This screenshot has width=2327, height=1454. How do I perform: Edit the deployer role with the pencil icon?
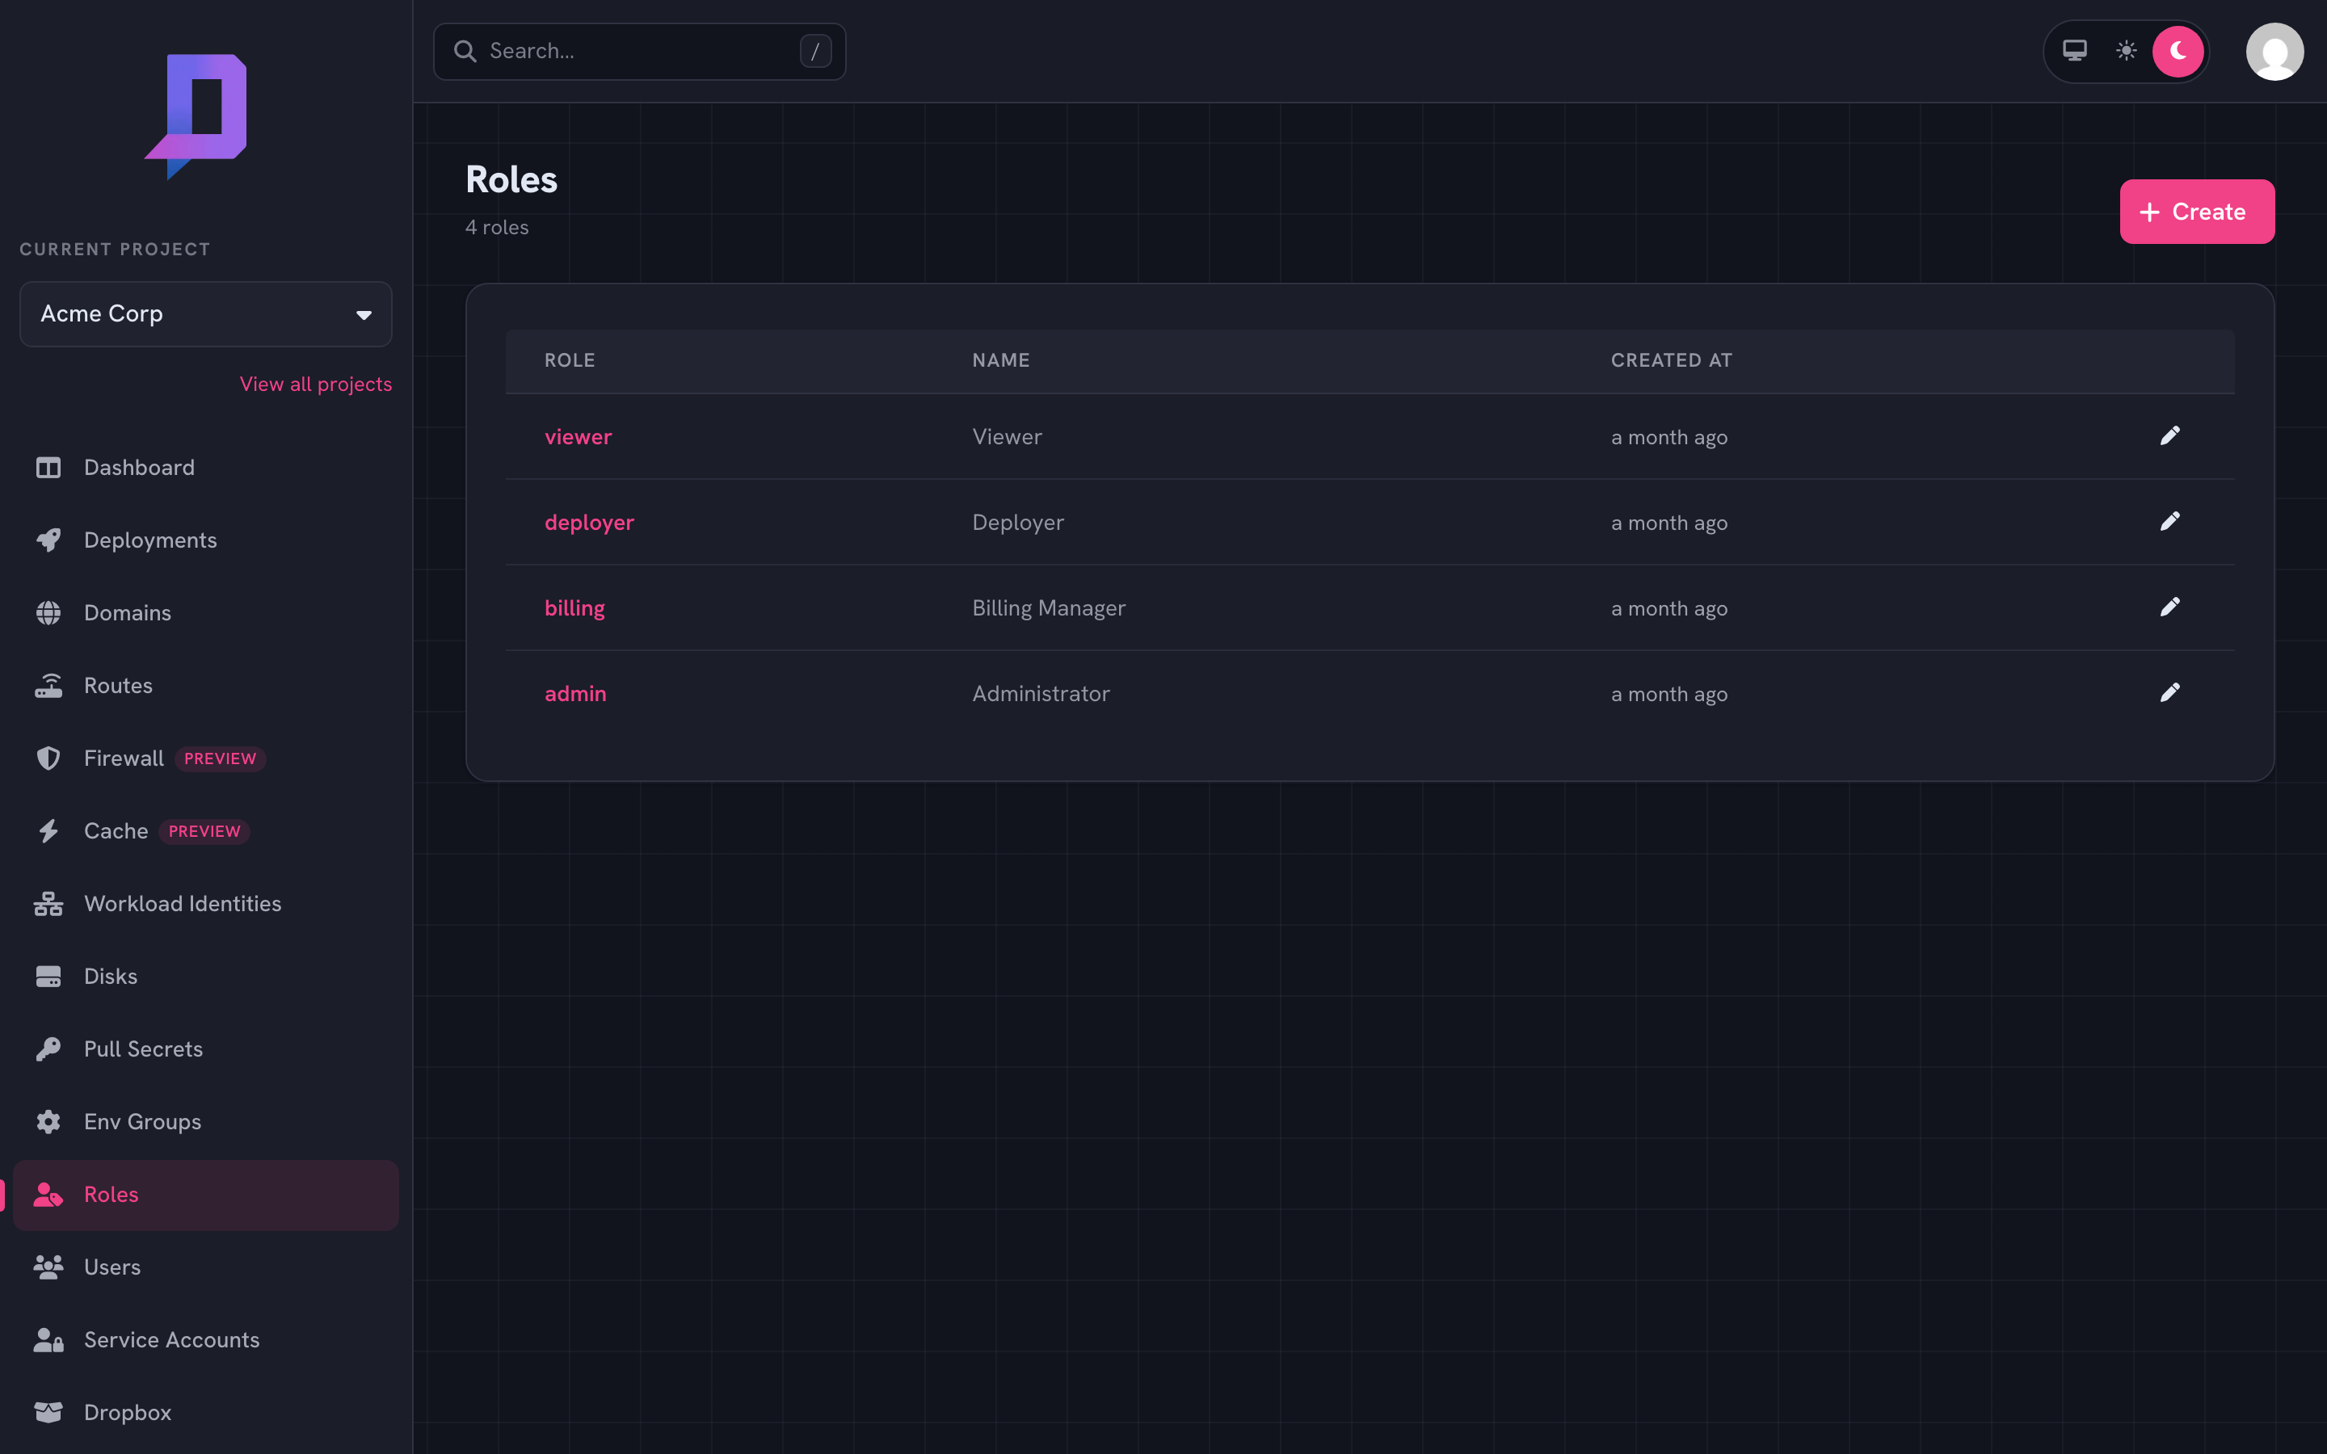point(2169,522)
